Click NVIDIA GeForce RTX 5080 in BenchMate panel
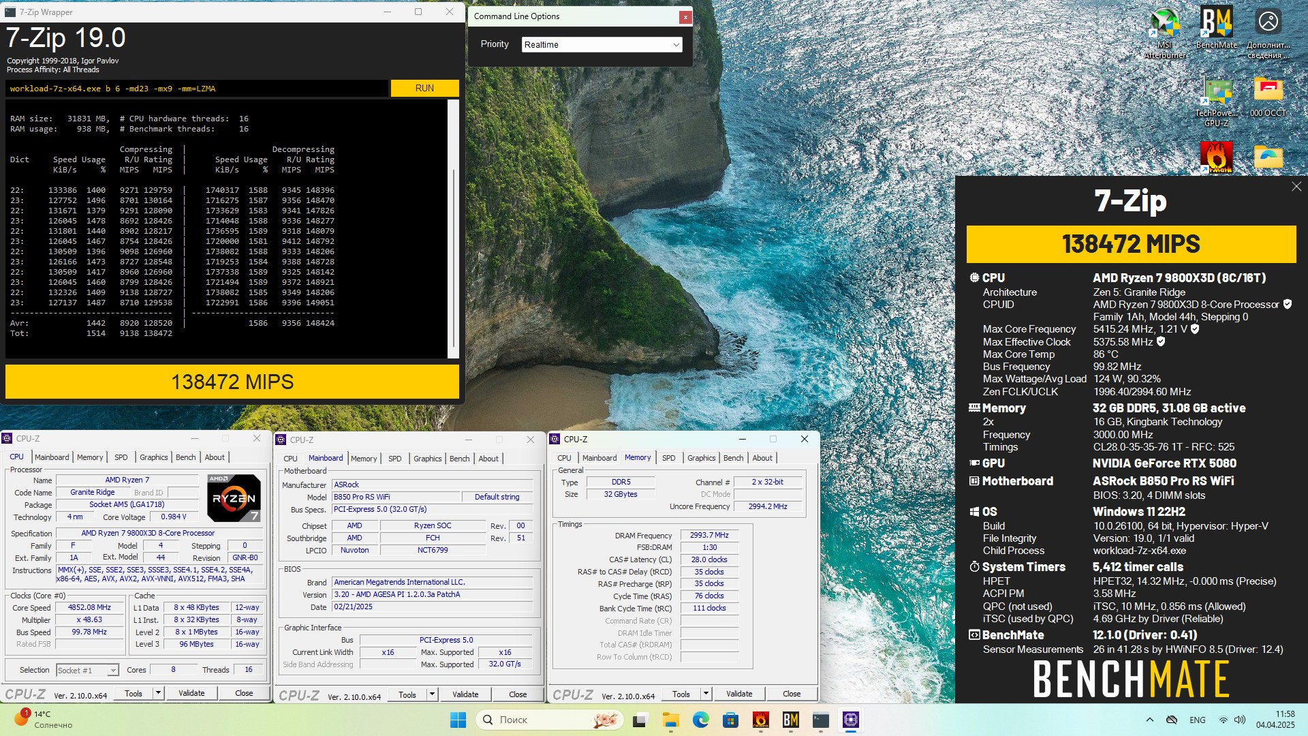 1164,463
